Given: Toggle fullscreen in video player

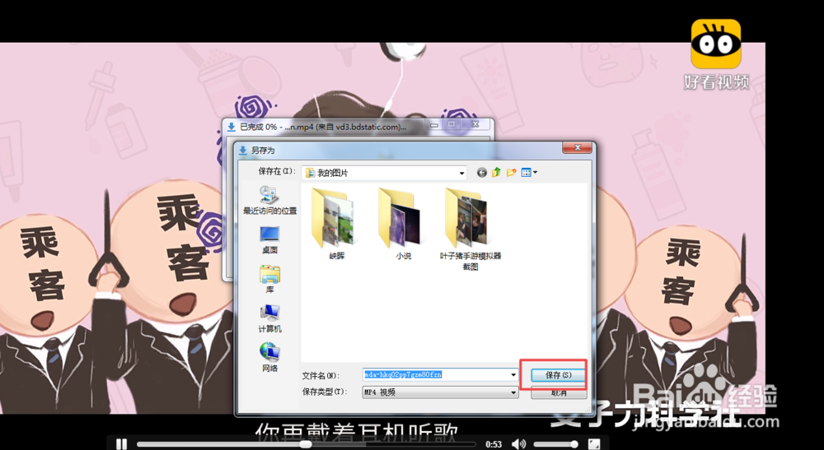Looking at the screenshot, I should (594, 444).
